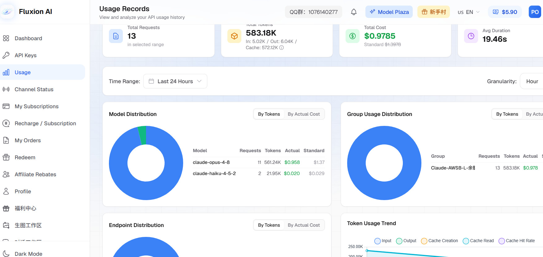Click the 福利中心 gift icon
543x257 pixels.
coord(6,208)
